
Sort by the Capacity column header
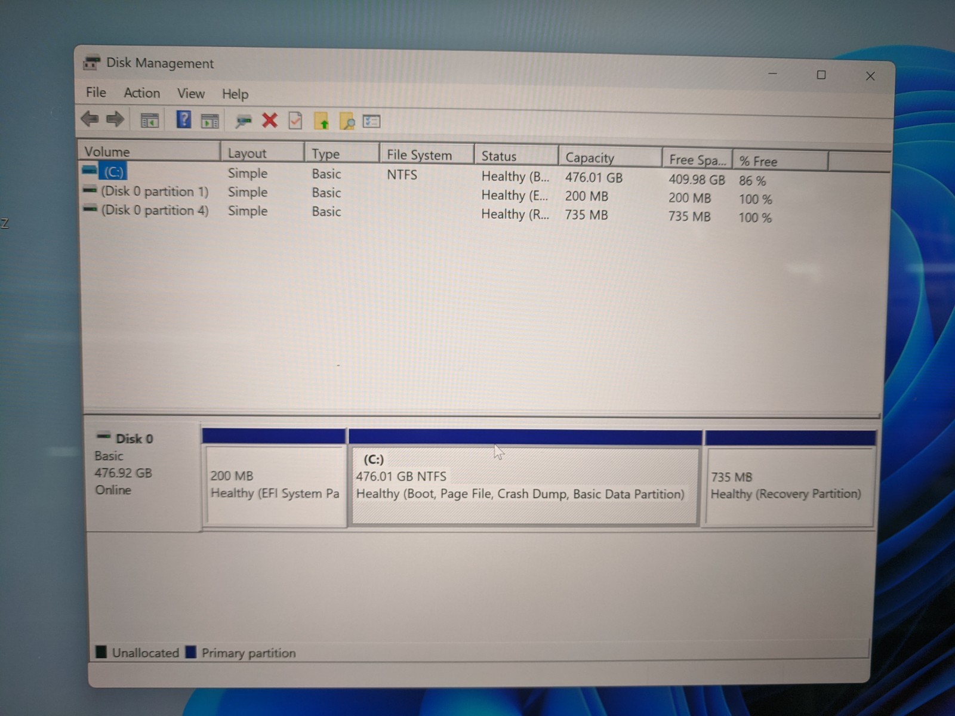[x=610, y=158]
